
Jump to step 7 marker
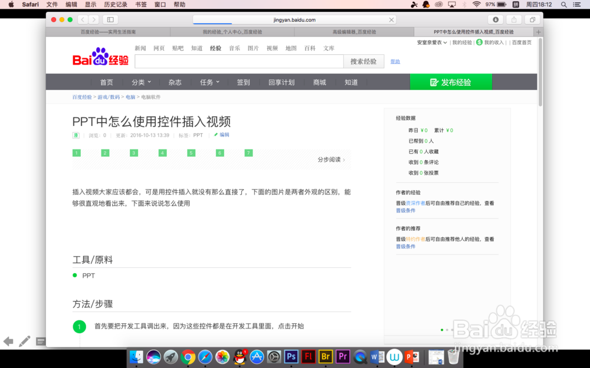pos(248,153)
